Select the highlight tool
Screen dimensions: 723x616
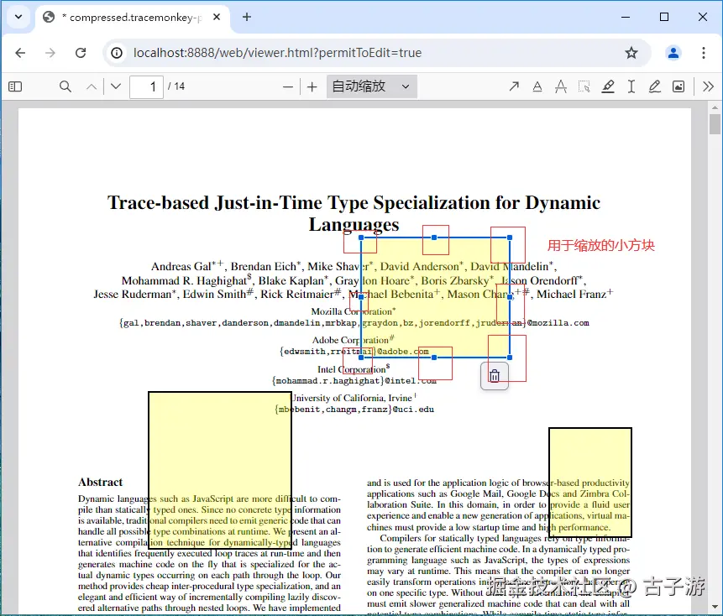(608, 86)
